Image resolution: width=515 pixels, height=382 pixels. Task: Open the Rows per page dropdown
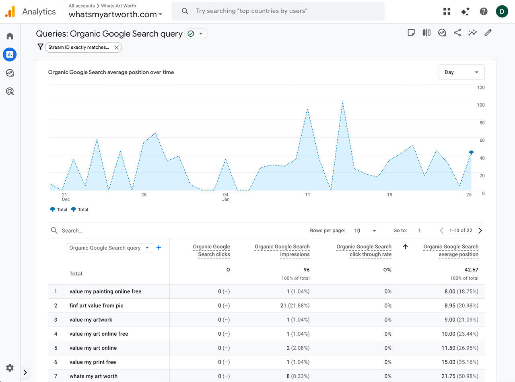[364, 230]
